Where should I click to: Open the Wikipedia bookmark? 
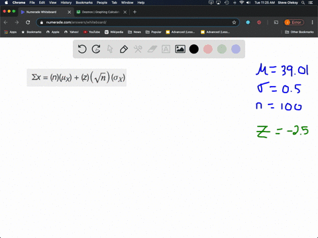point(114,32)
